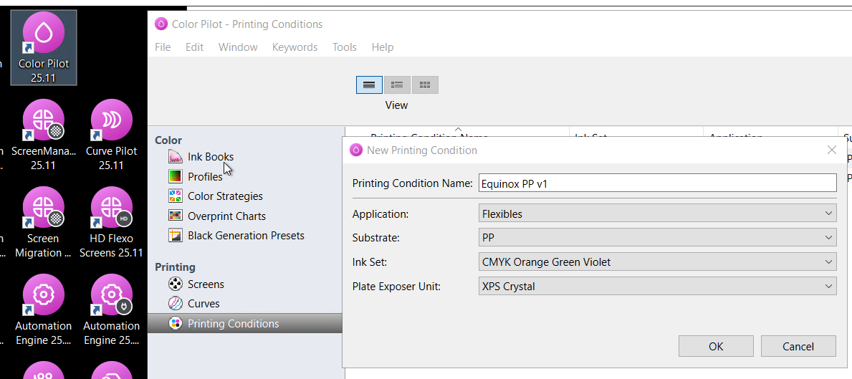
Task: Open Ink Books in sidebar
Action: 210,157
